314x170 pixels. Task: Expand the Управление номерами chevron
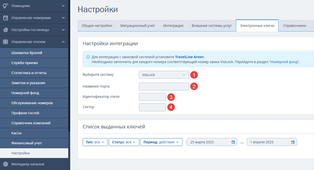[x=63, y=18]
